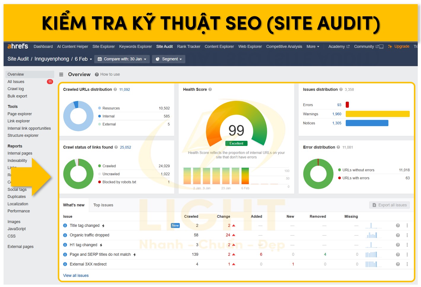Open Performance report
The image size is (421, 287).
coord(19,211)
